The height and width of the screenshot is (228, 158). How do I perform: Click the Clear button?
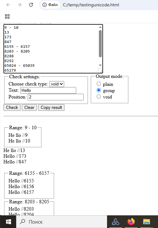[x=29, y=107]
